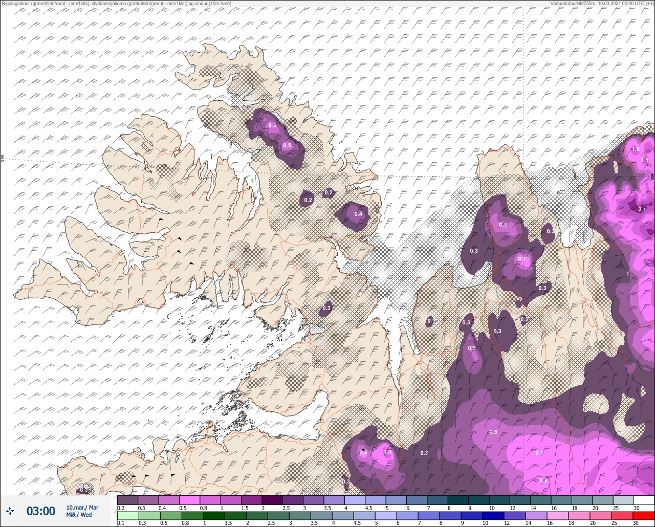Click the '0.2' scale label, top legend row
This screenshot has width=655, height=527.
[x=121, y=508]
